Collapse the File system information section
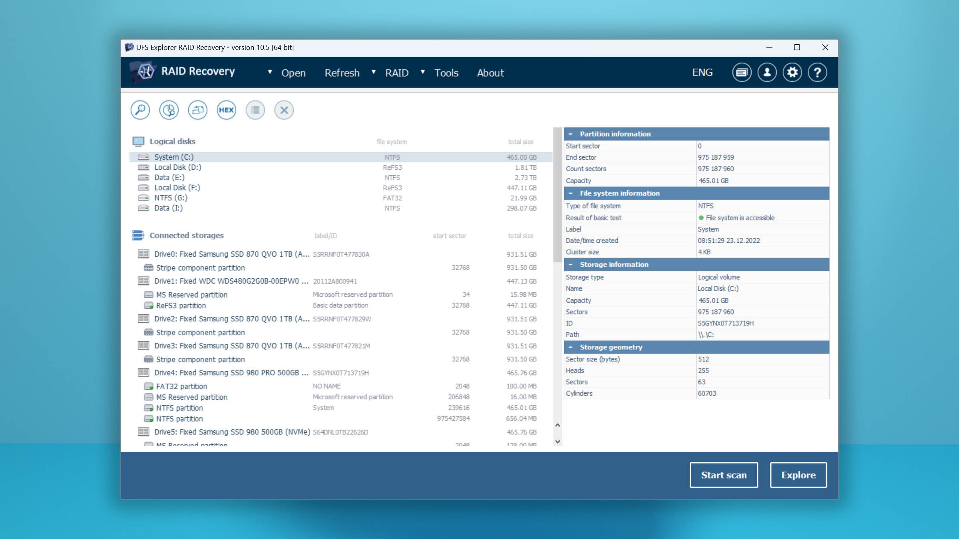This screenshot has width=959, height=539. coord(571,193)
